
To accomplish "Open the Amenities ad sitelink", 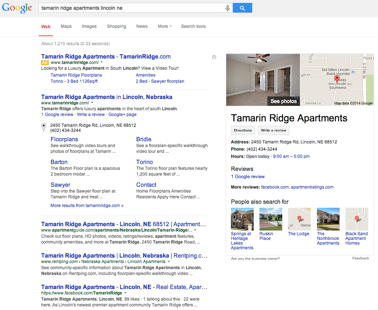I will click(146, 75).
